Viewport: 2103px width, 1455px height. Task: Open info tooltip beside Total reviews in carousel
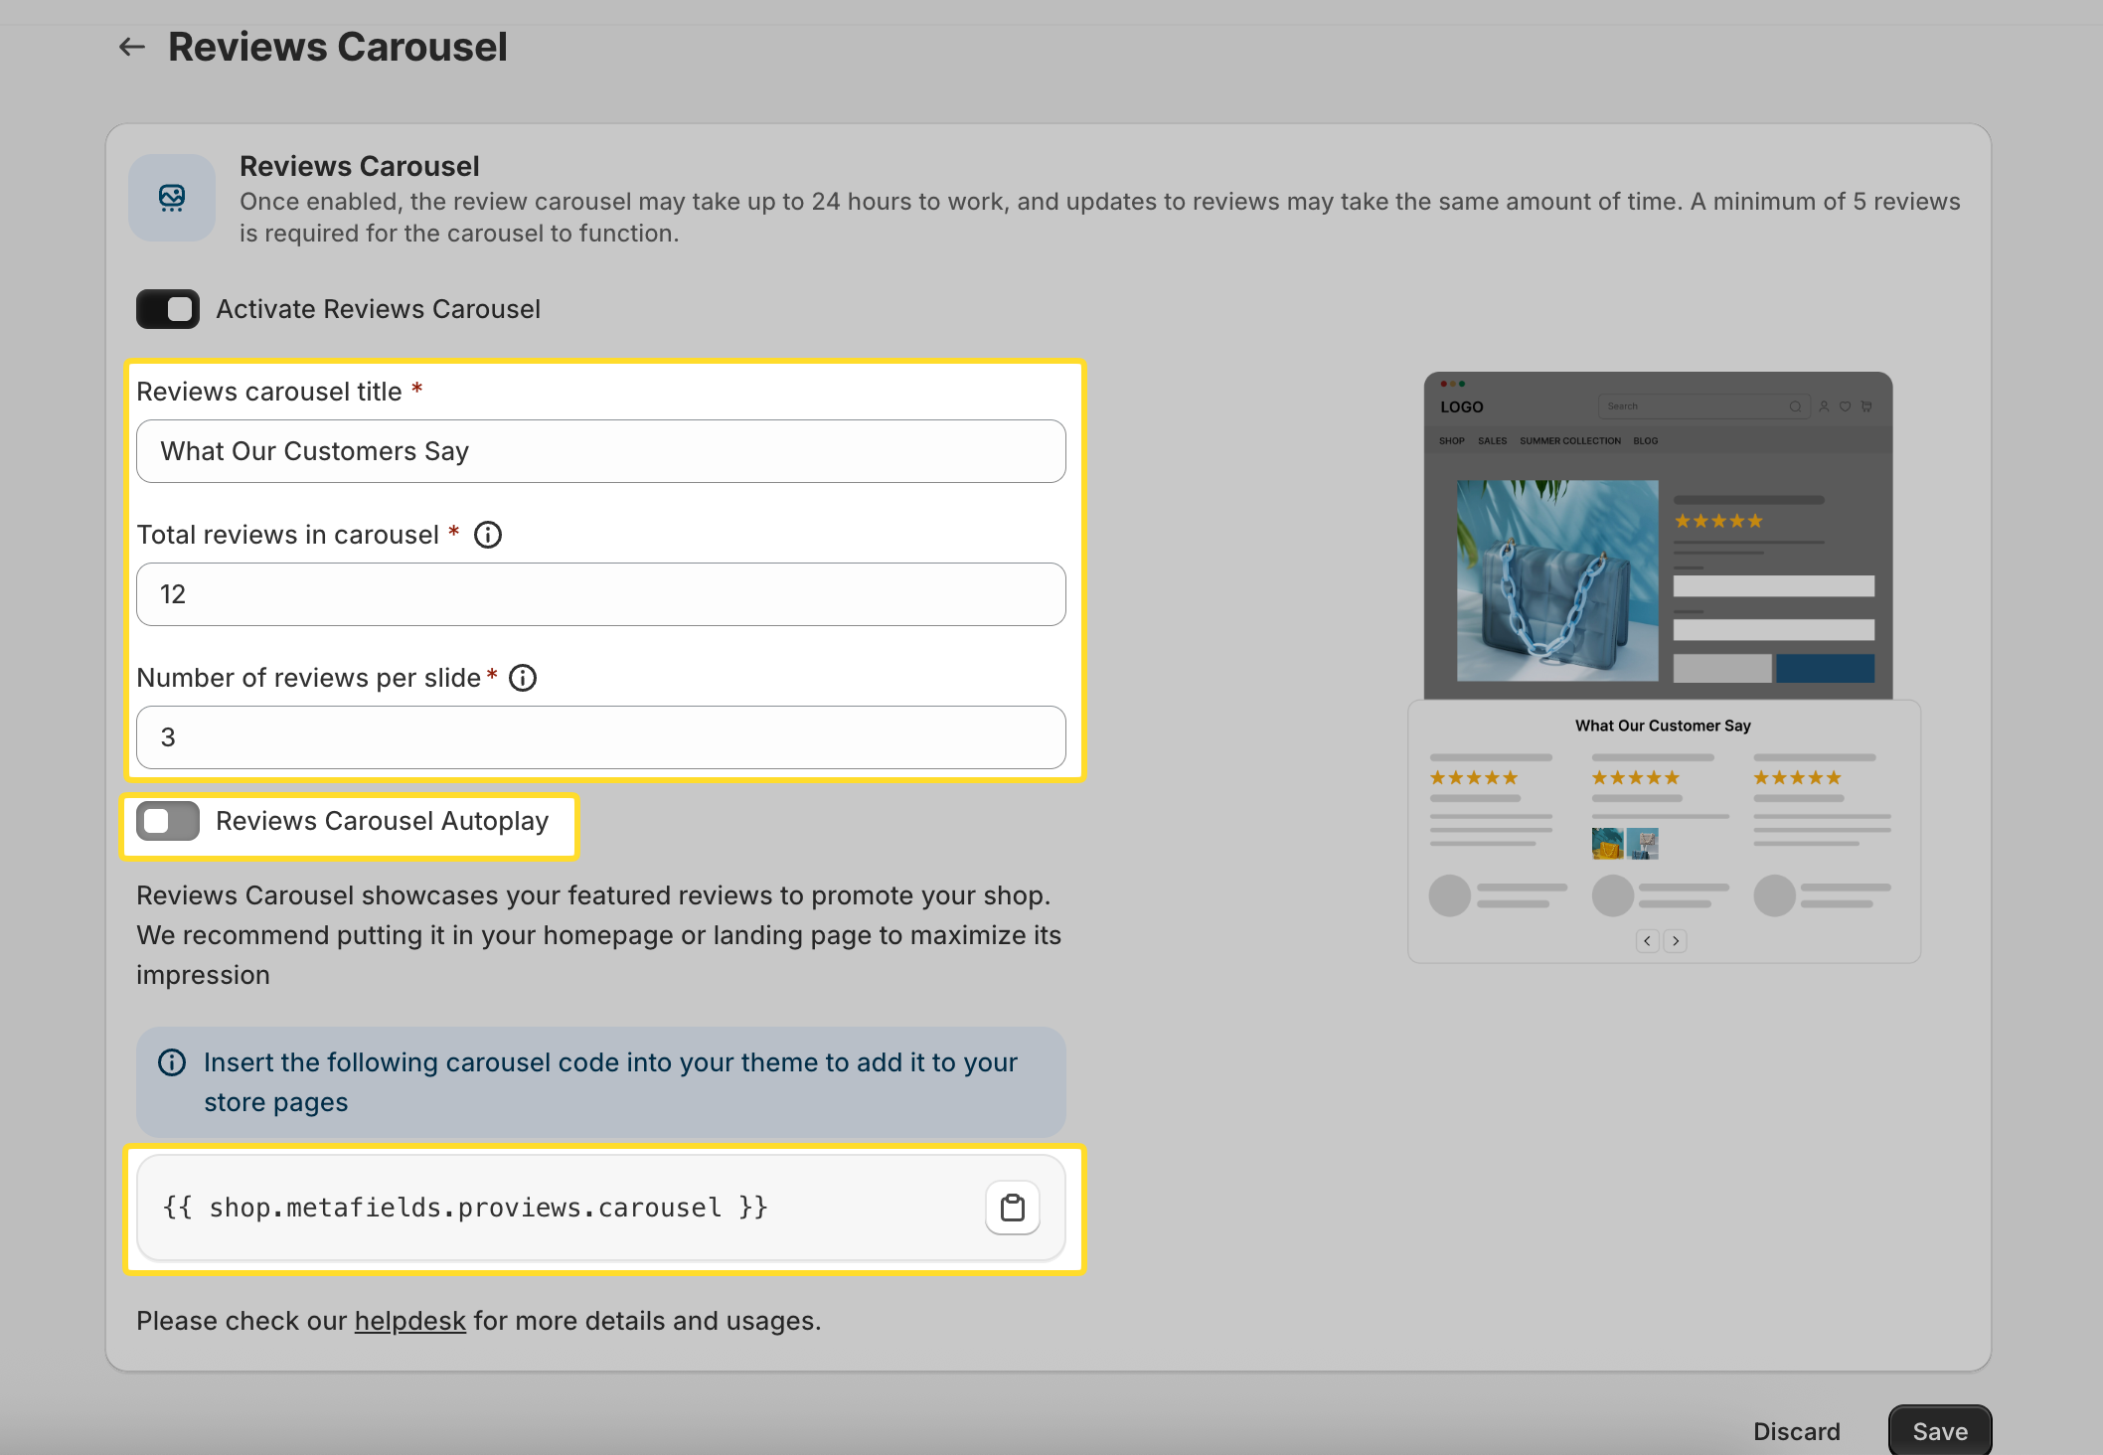pyautogui.click(x=487, y=535)
